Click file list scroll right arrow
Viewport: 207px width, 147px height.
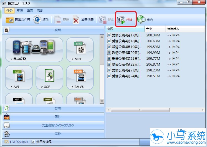pyautogui.click(x=203, y=110)
